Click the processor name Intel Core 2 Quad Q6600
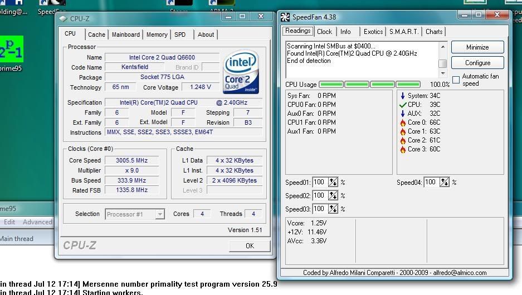522x295 pixels. pos(162,57)
